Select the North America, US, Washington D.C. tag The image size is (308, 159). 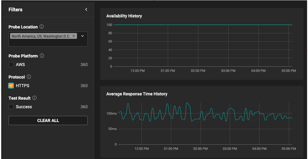pos(41,36)
